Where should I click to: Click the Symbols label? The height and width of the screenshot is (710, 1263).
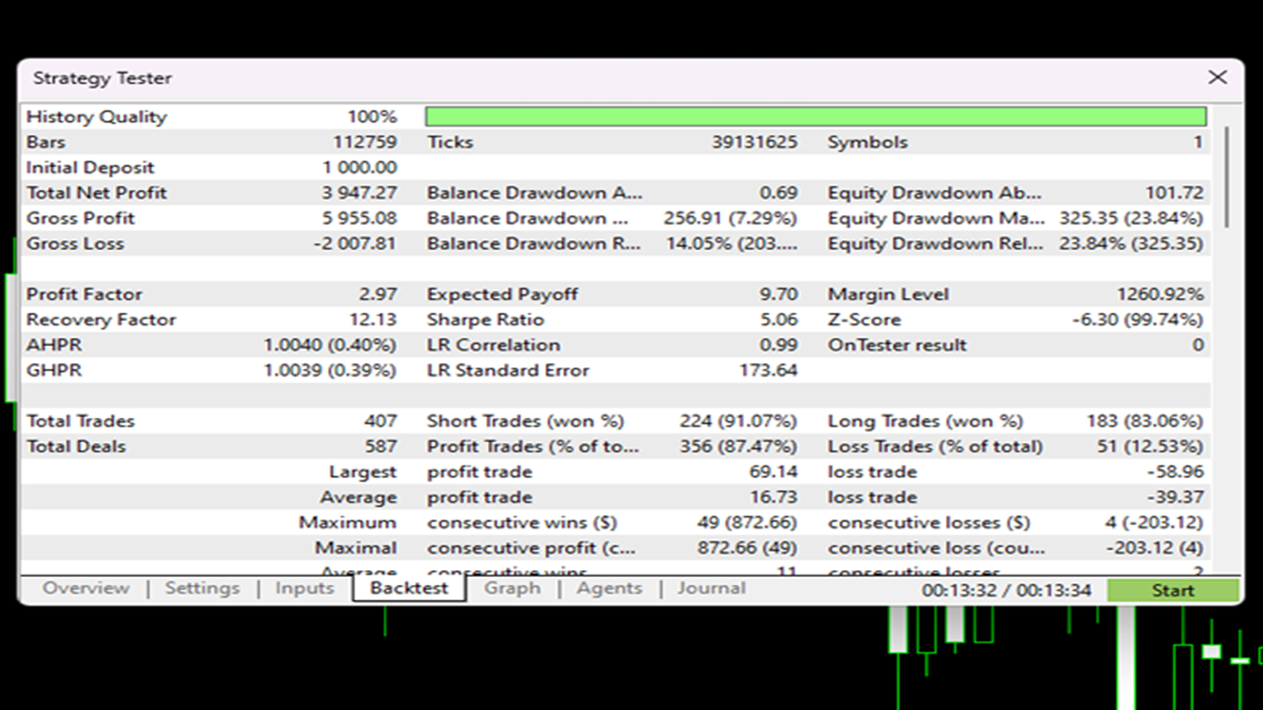click(x=868, y=142)
